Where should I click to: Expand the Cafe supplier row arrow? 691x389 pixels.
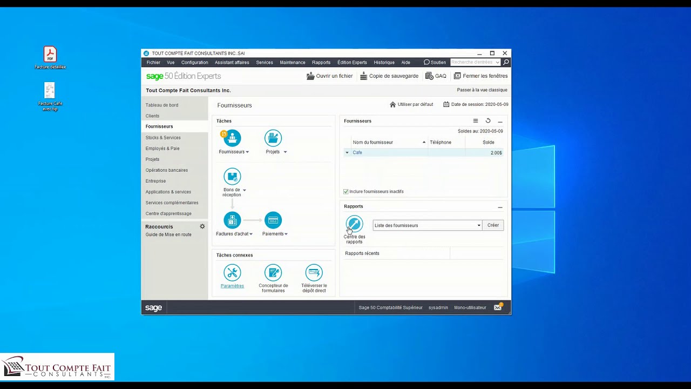tap(347, 153)
